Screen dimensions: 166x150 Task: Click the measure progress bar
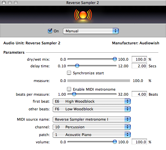pos(99,81)
